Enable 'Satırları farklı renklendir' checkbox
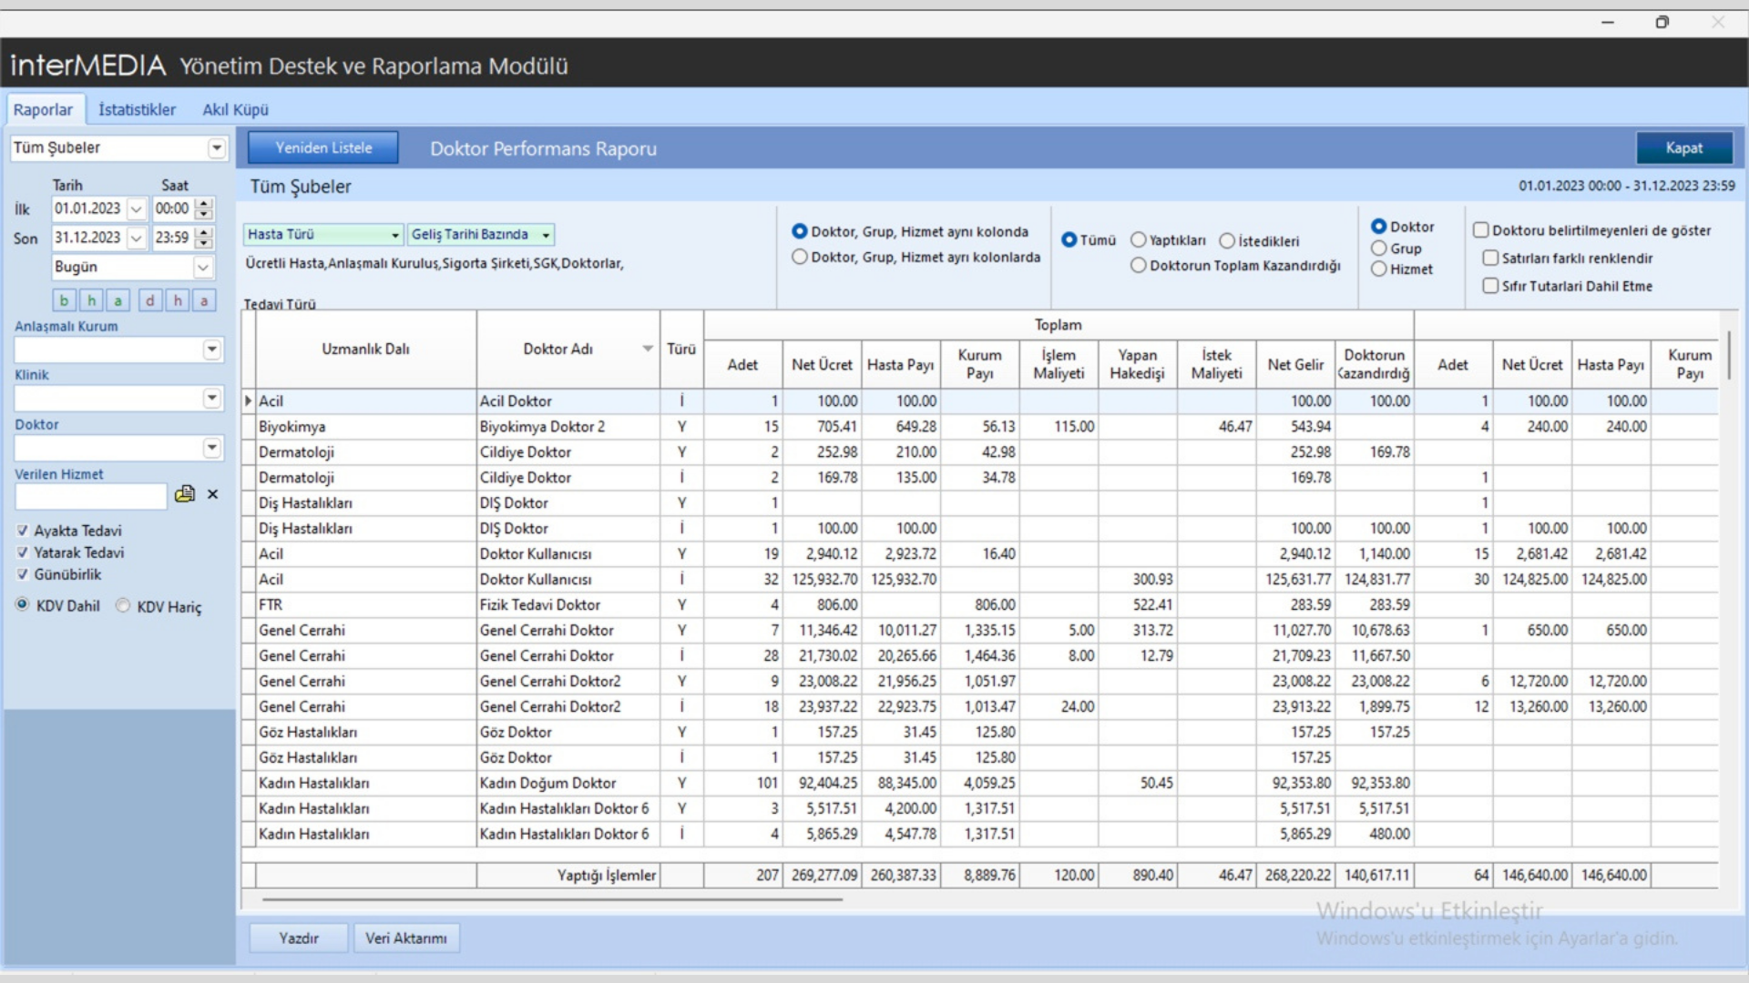The width and height of the screenshot is (1749, 983). pyautogui.click(x=1490, y=258)
